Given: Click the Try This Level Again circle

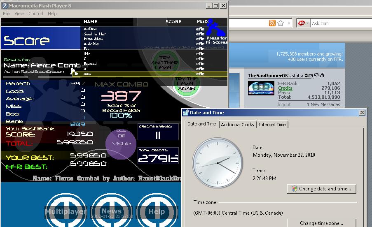Looking at the screenshot, I should click(x=187, y=83).
